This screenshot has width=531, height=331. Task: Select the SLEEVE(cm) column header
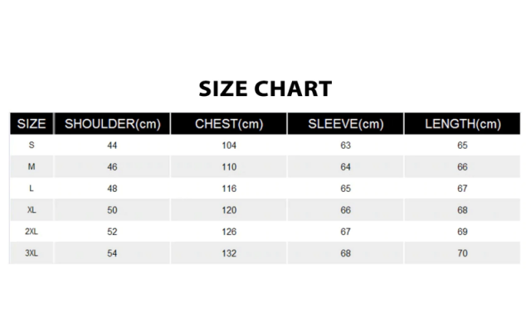[x=346, y=123]
